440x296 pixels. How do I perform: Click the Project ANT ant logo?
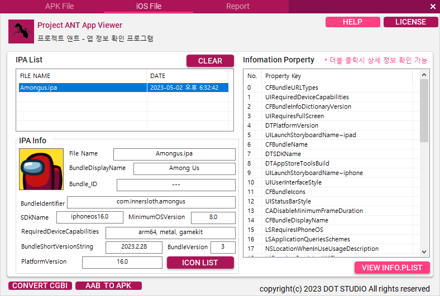(21, 31)
